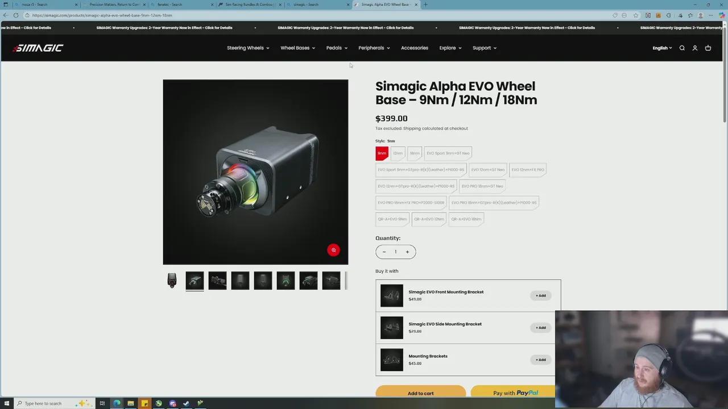Choose EVO Sport 9nm+GT Neo bundle
Viewport: 728px width, 409px height.
tap(448, 153)
